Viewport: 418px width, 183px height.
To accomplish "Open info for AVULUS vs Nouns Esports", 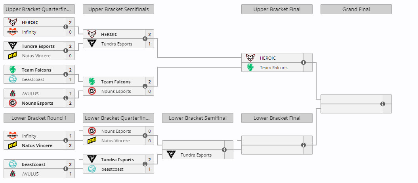I will (x=66, y=98).
